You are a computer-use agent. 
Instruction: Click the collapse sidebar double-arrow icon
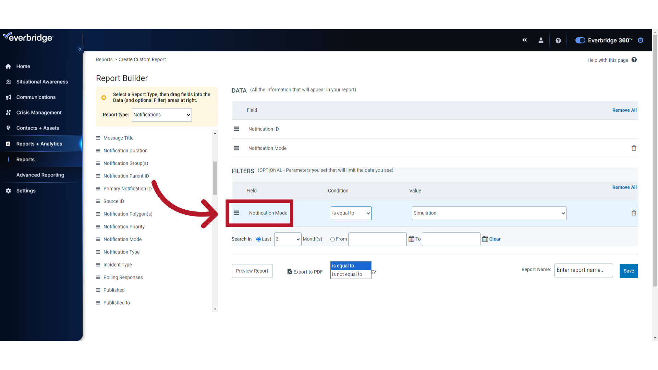(x=80, y=49)
